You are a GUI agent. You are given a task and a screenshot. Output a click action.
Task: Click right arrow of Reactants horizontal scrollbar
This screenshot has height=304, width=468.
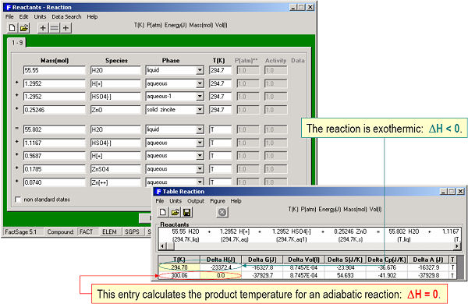point(456,246)
